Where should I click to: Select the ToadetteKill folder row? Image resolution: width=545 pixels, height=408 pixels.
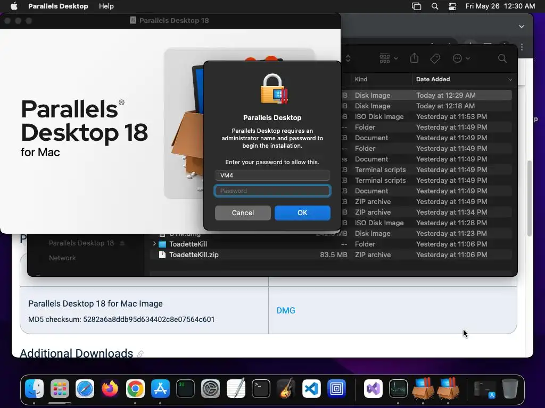[x=331, y=244]
